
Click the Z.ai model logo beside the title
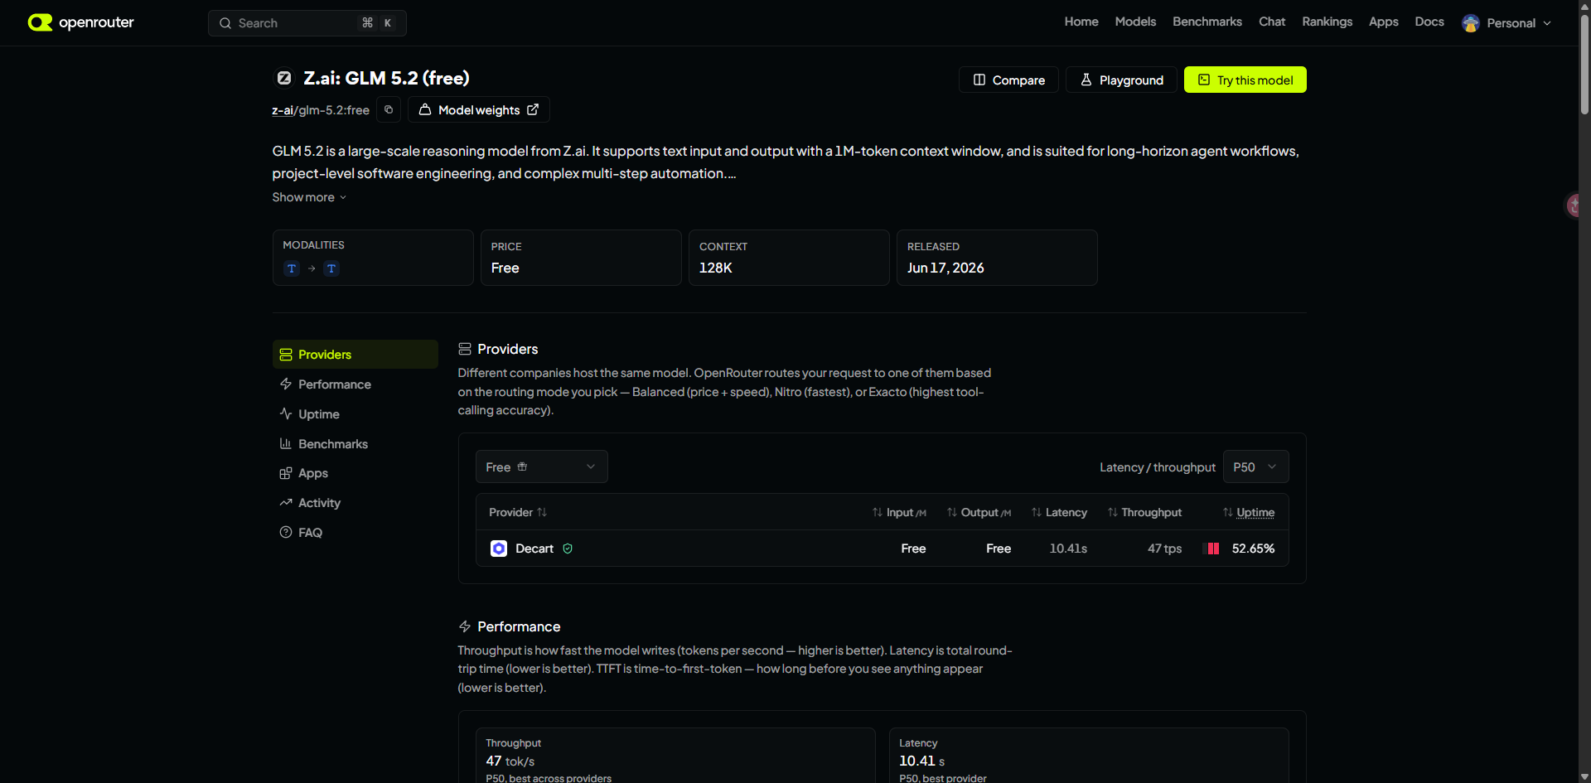click(x=284, y=78)
